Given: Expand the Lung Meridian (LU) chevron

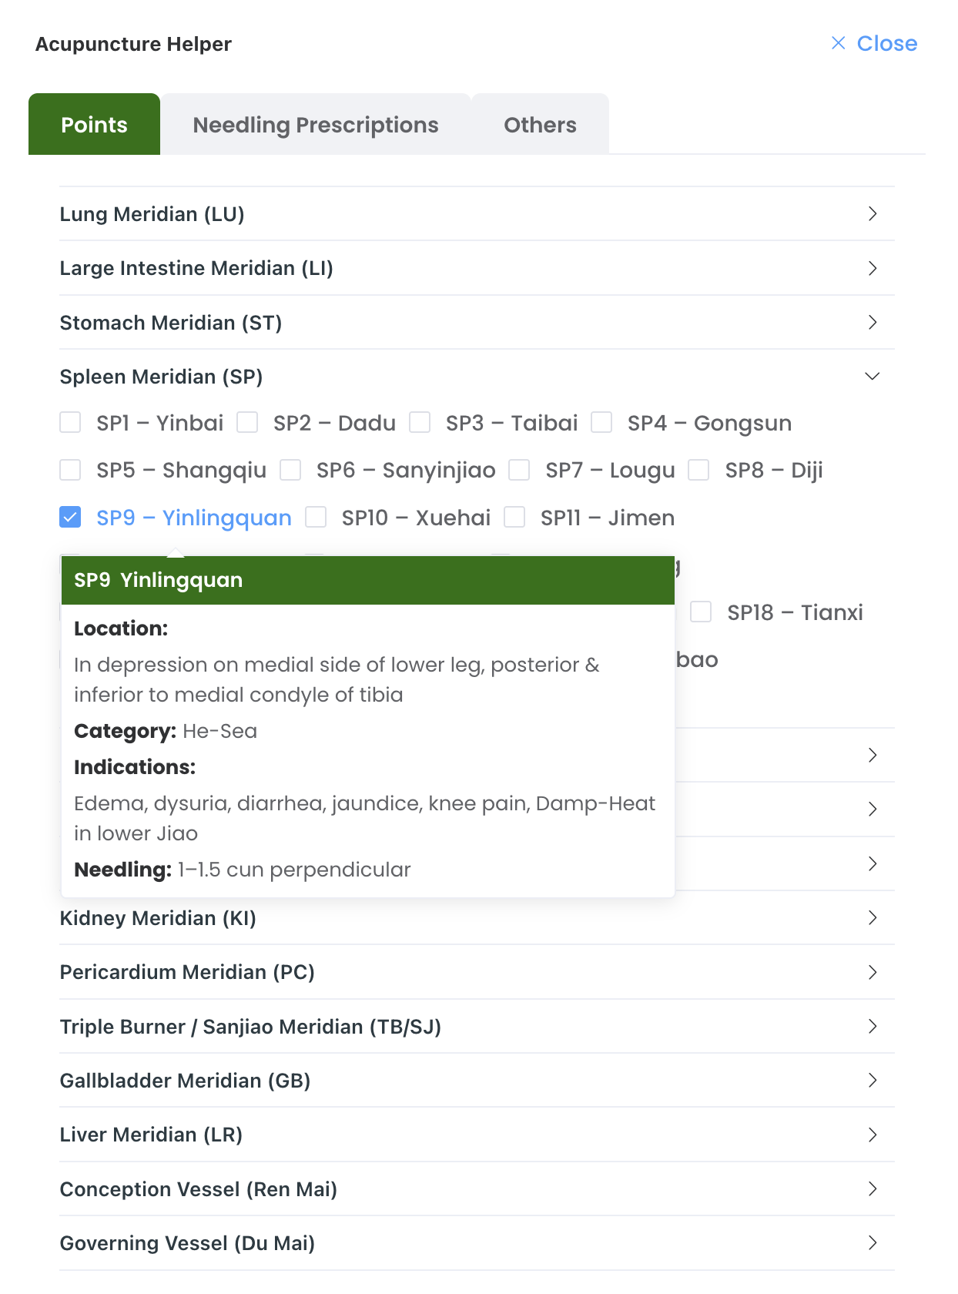Looking at the screenshot, I should (x=872, y=214).
